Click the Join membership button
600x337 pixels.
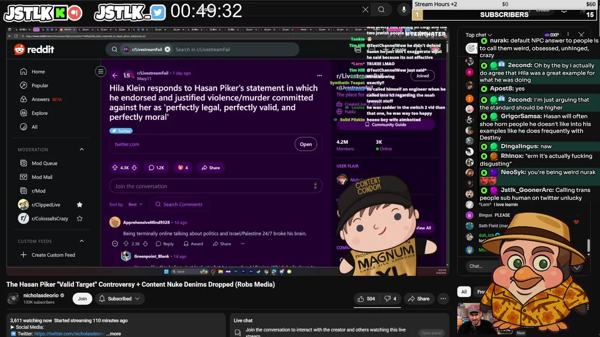coord(82,299)
